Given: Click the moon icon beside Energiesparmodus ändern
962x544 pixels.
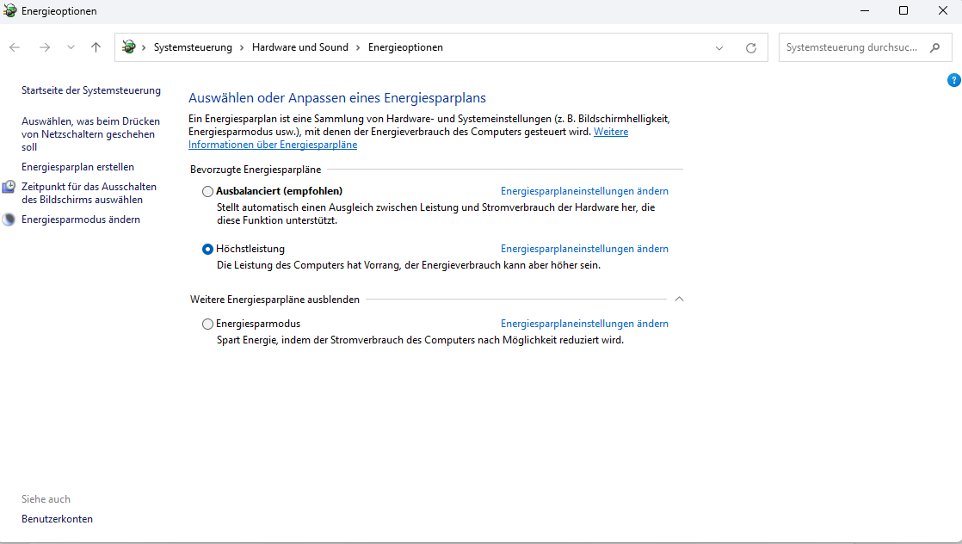Looking at the screenshot, I should 9,219.
